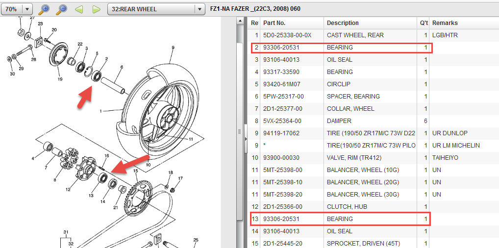Sort by Part No. column header
Screen dimensions: 499x248
click(x=292, y=23)
